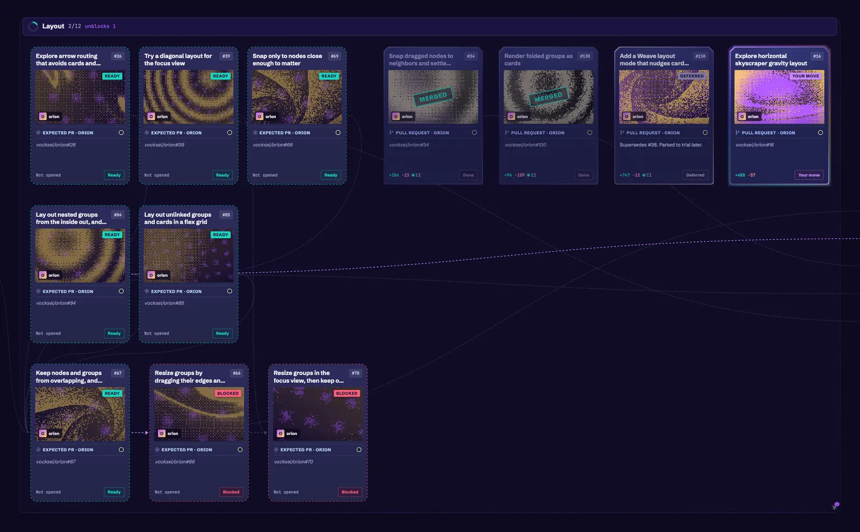Viewport: 860px width, 532px height.
Task: Click orion avatar on Snap dragged nodes card #34
Action: point(396,116)
